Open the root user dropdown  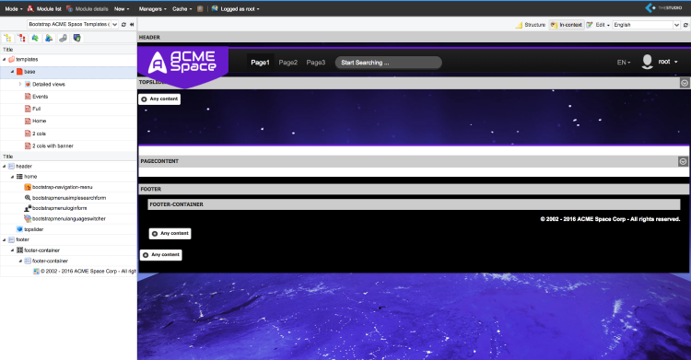[x=668, y=62]
